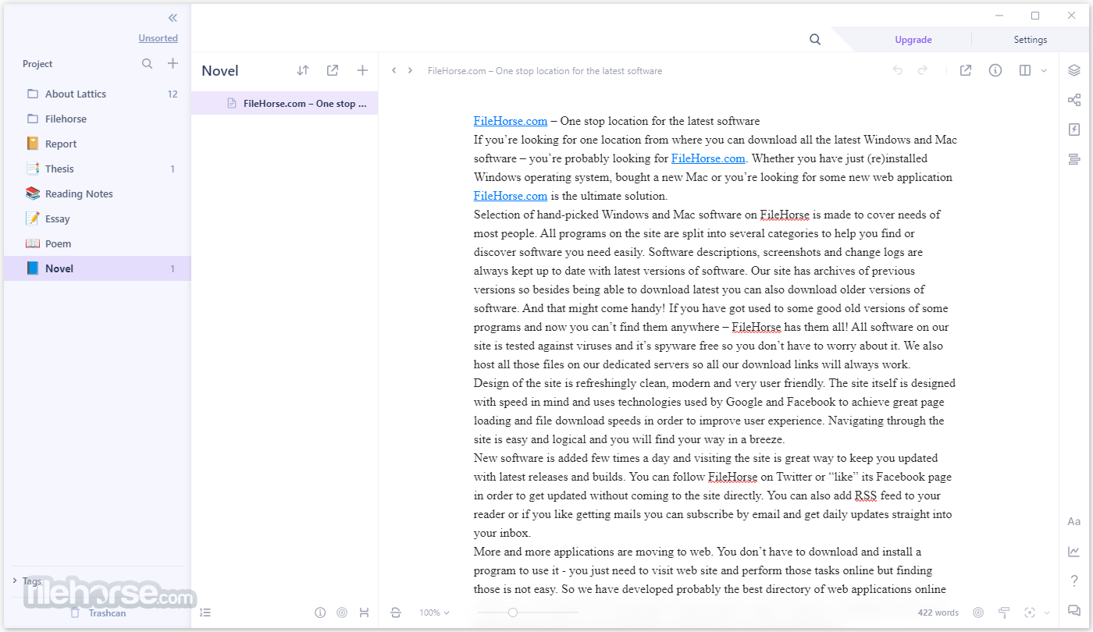Open the feedback chat icon
1093x632 pixels.
click(x=1074, y=611)
